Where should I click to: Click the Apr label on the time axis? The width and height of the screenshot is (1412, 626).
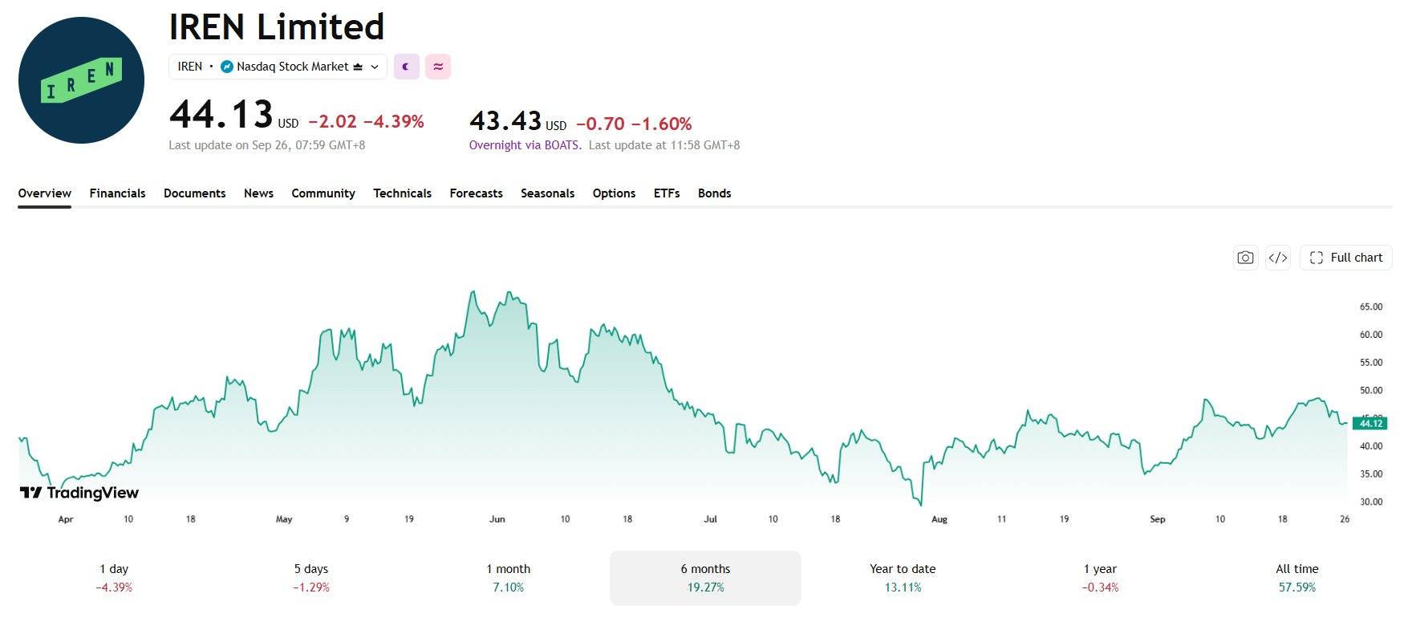(66, 519)
